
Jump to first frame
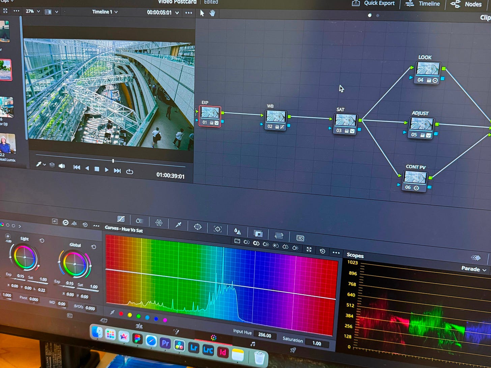coord(77,167)
